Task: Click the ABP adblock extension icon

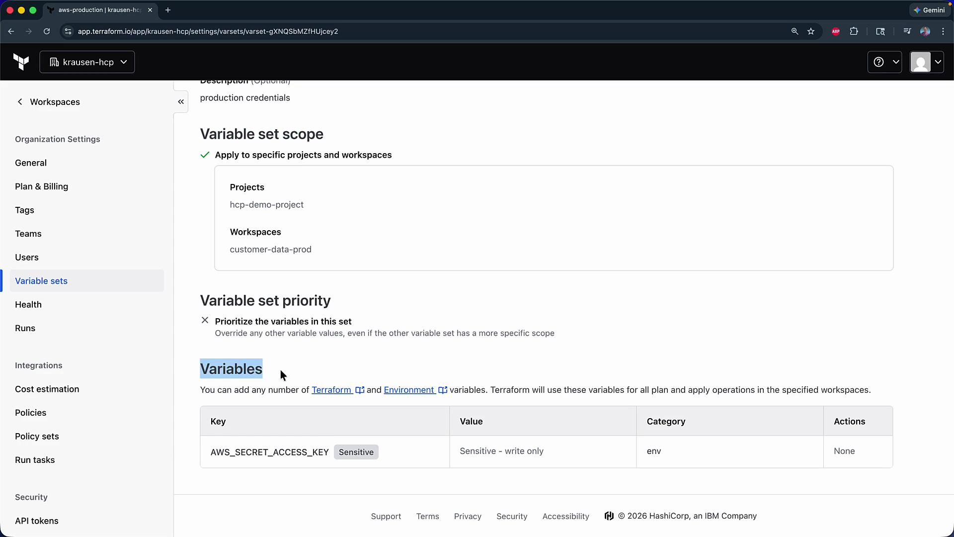Action: click(836, 31)
